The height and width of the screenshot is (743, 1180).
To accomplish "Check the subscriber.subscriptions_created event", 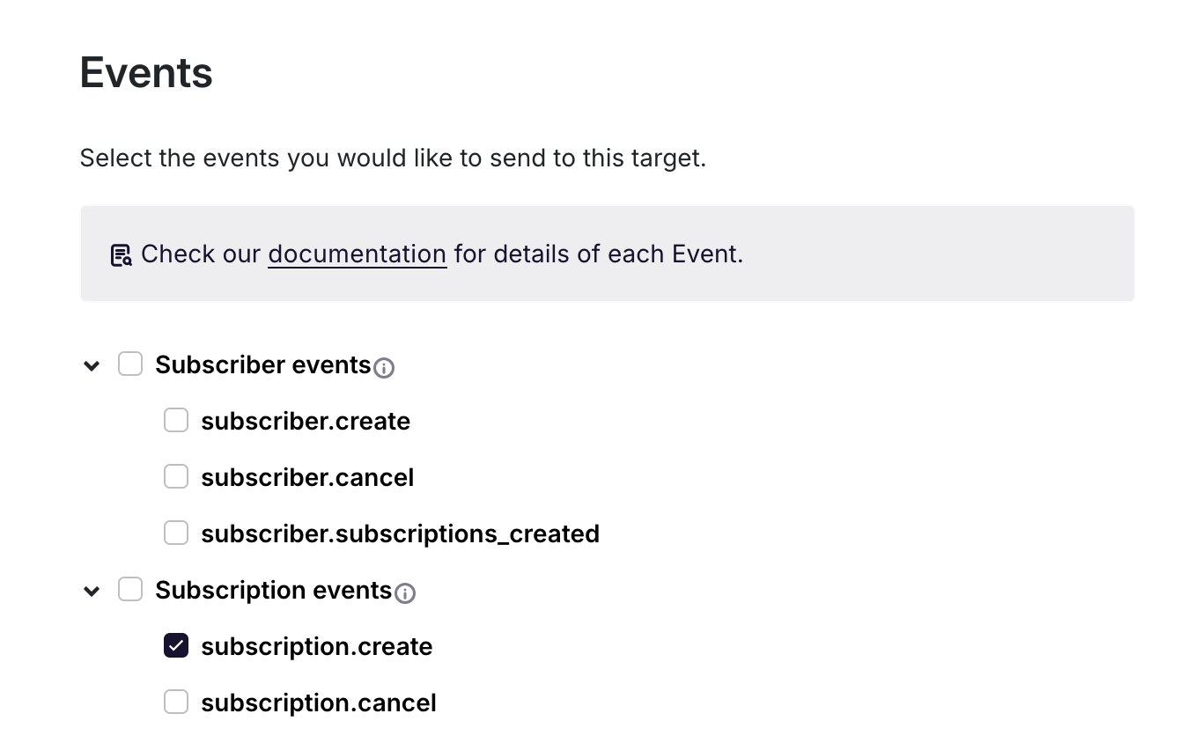I will pyautogui.click(x=176, y=533).
